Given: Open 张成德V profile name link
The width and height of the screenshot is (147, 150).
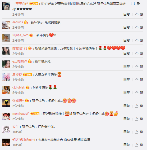Looking at the screenshot, I should [x=18, y=101].
